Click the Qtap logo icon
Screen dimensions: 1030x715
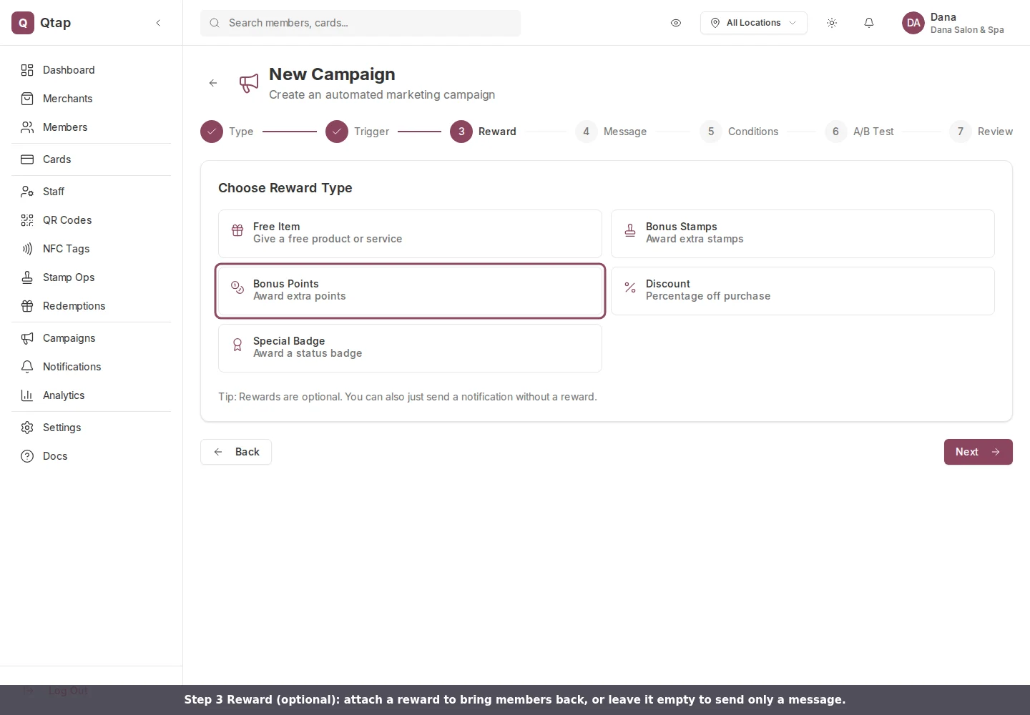[x=23, y=23]
